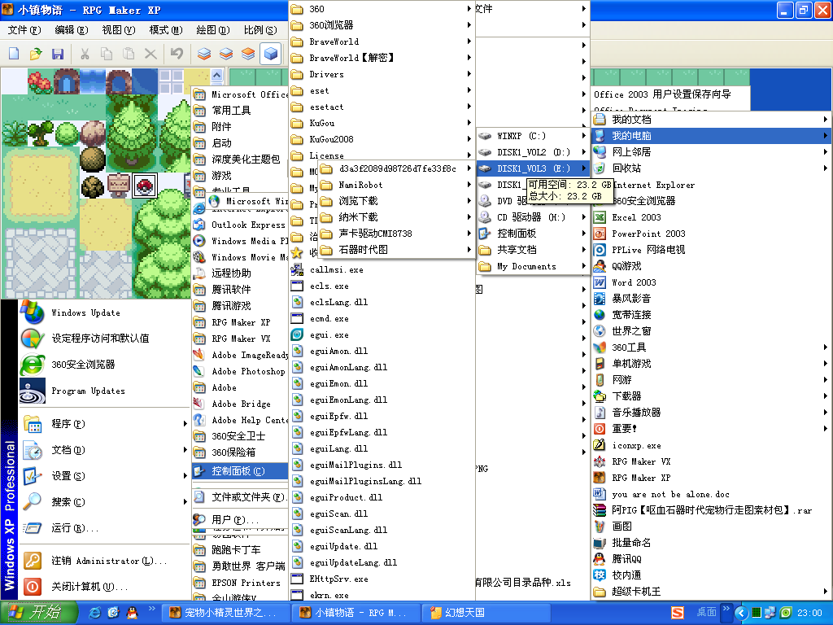Screen dimensions: 833x625
Task: Click callmsi.exe file entry
Action: [x=382, y=269]
